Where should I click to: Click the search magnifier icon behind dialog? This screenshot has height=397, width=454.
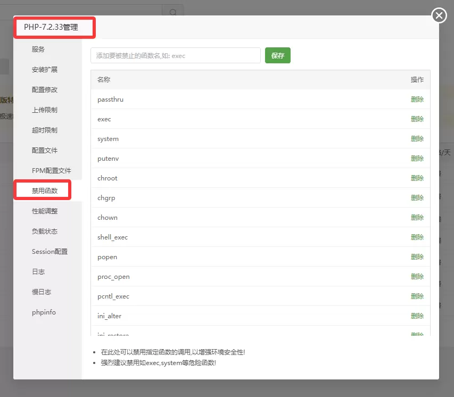(x=173, y=12)
